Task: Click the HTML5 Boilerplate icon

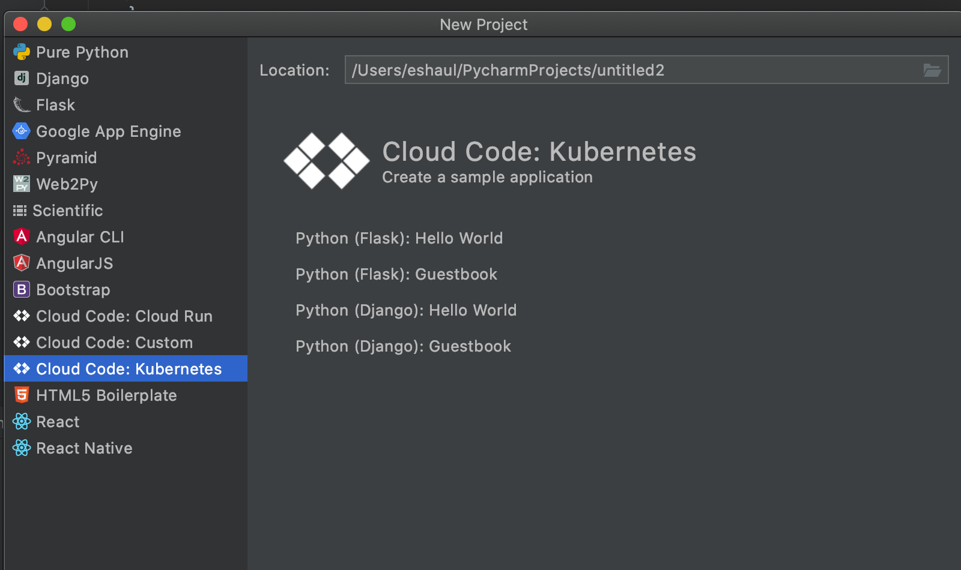Action: tap(22, 395)
